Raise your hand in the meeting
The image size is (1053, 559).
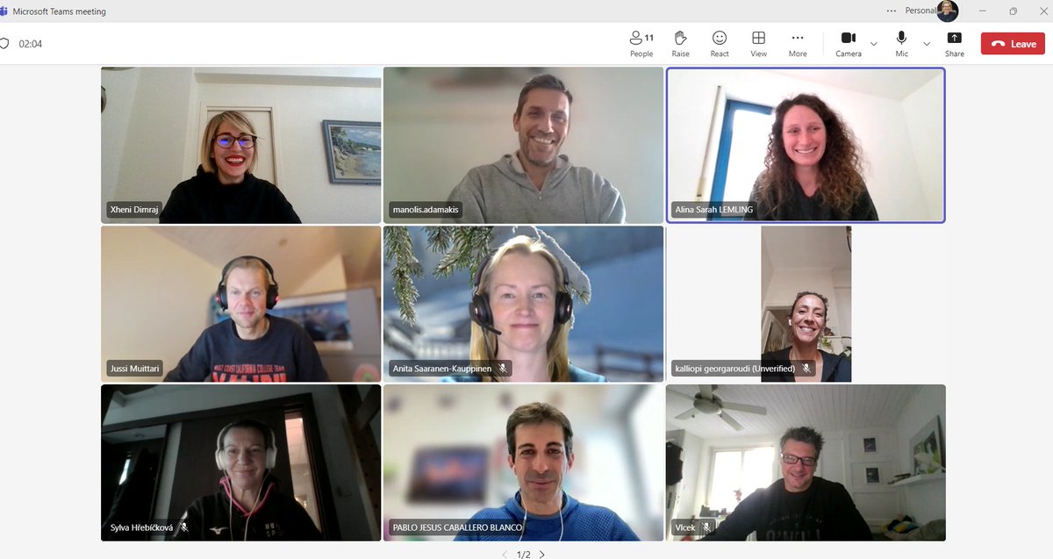pyautogui.click(x=680, y=44)
